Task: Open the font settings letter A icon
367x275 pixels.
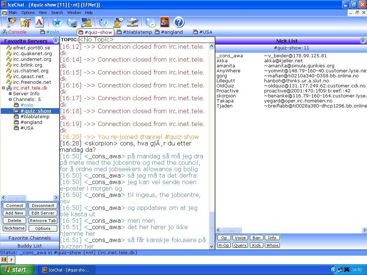Action: (x=39, y=23)
